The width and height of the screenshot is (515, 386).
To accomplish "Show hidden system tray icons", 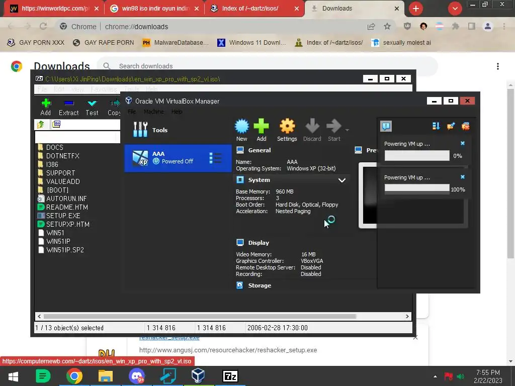I will pos(435,376).
